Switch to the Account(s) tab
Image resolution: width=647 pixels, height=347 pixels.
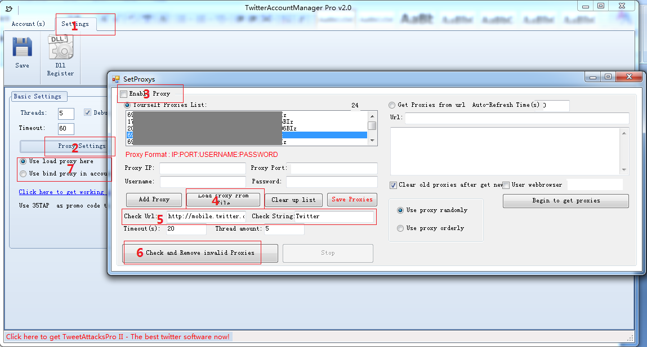pyautogui.click(x=28, y=24)
